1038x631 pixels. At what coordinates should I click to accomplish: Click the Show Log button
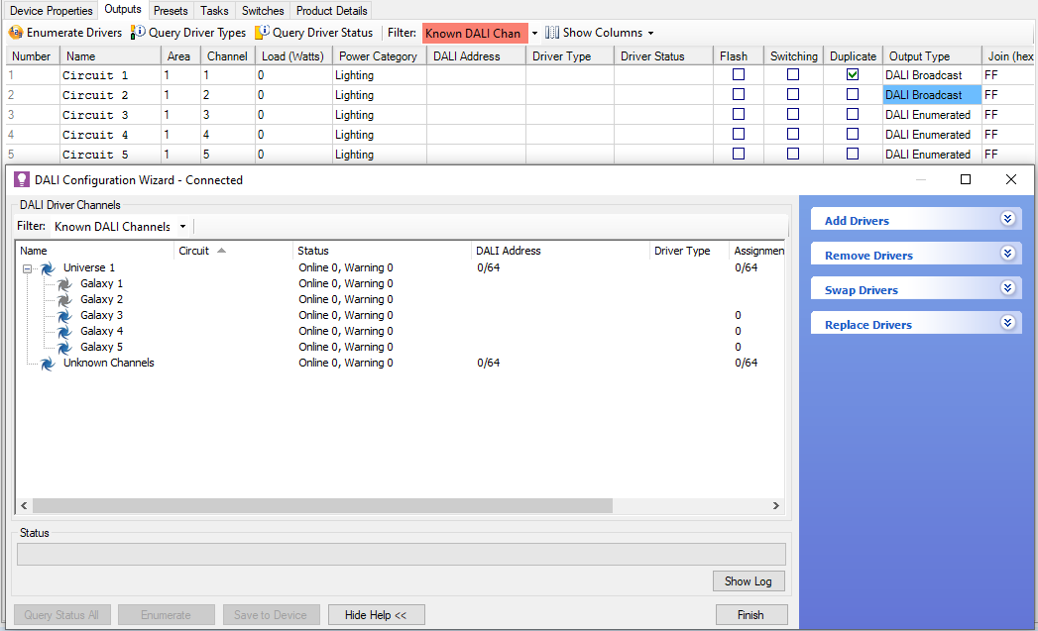point(749,581)
